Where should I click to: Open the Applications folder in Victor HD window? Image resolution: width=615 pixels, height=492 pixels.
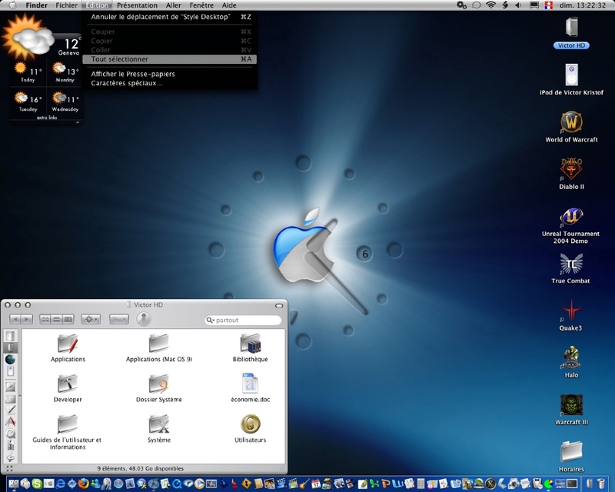point(68,348)
